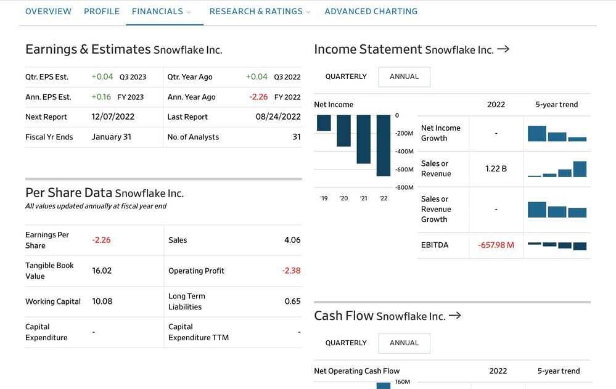Click the arrow icon beside Income Statement heading

point(503,49)
